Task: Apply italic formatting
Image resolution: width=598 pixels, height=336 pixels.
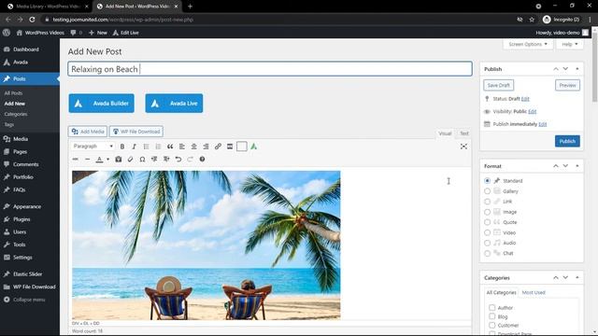Action: 134,147
